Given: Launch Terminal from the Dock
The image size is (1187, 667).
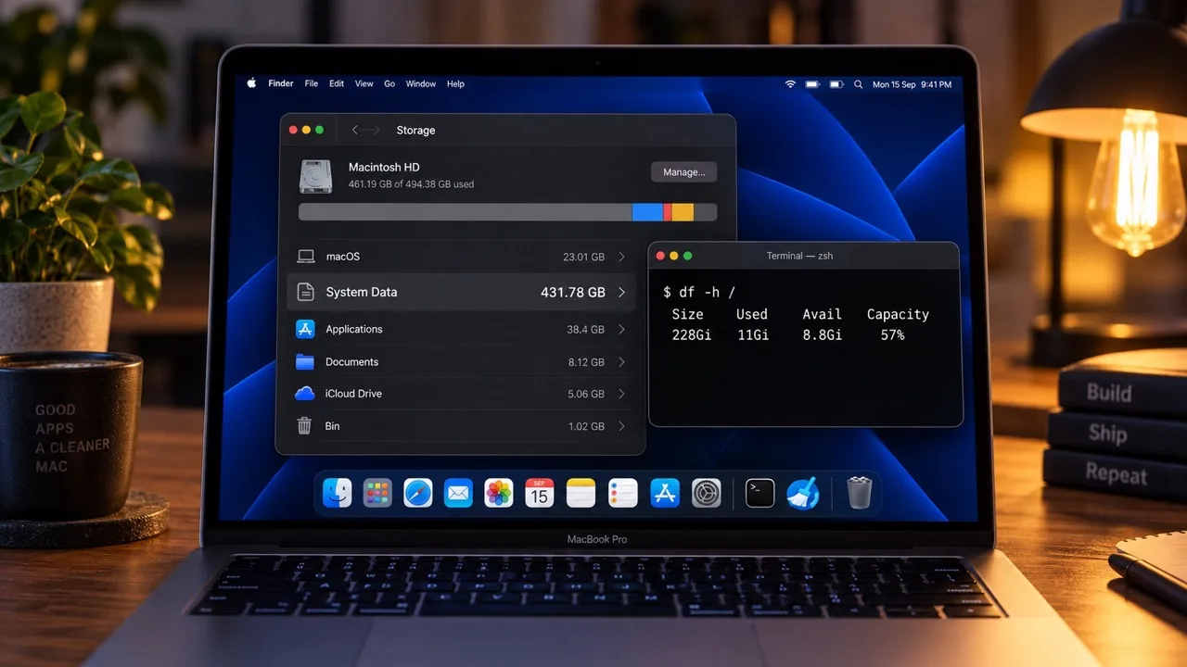Looking at the screenshot, I should pos(759,493).
